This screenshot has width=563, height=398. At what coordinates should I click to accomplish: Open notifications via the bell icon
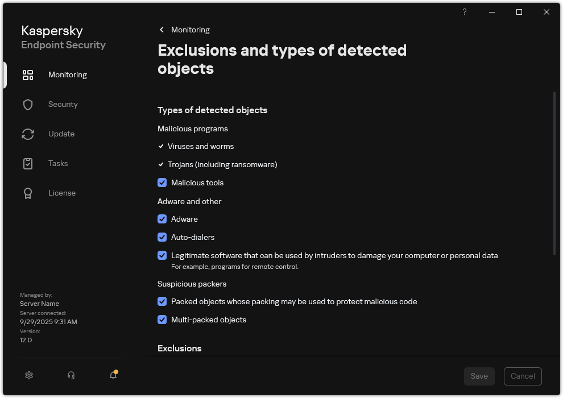point(113,376)
